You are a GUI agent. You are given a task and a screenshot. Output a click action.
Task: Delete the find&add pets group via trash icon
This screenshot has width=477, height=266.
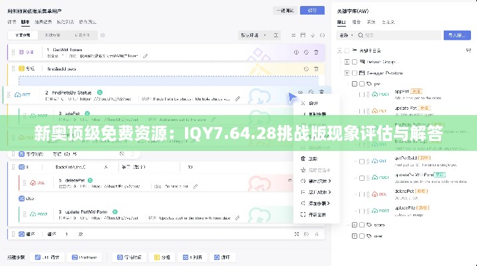316,69
